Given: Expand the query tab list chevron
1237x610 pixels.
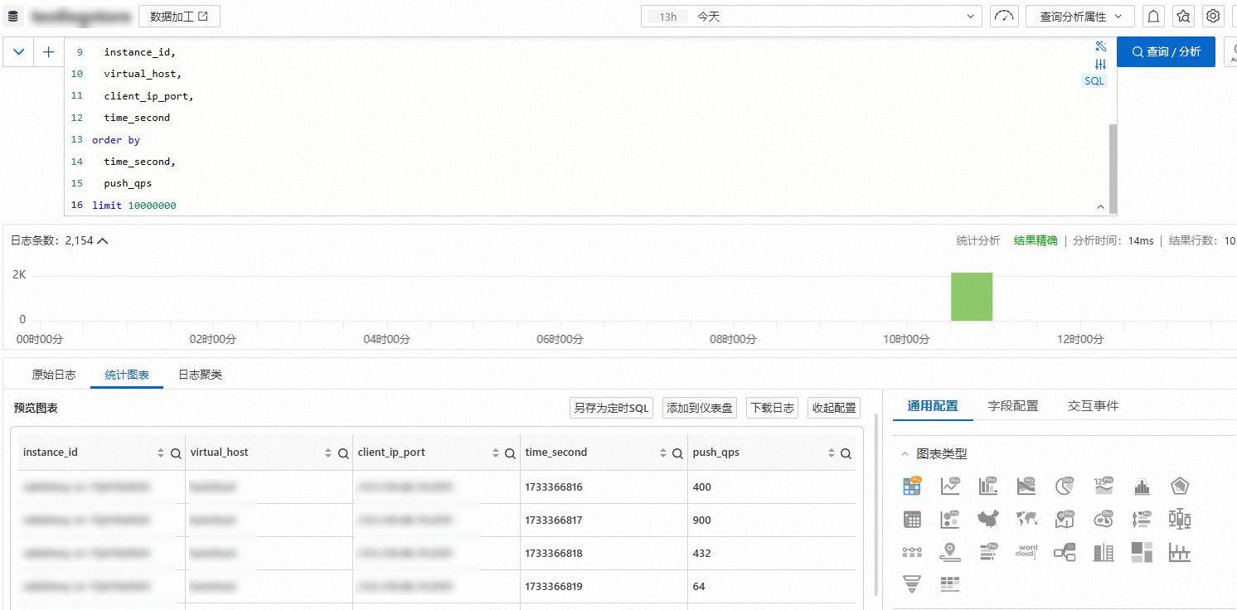Looking at the screenshot, I should point(18,51).
